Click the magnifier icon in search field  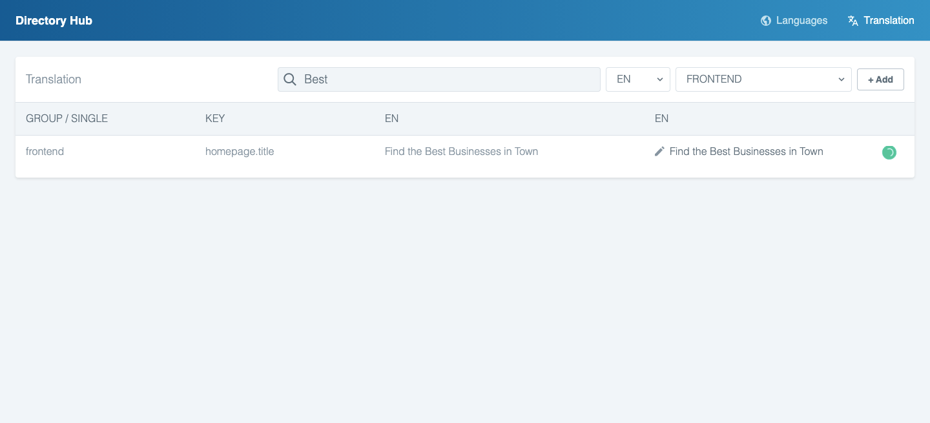coord(290,79)
